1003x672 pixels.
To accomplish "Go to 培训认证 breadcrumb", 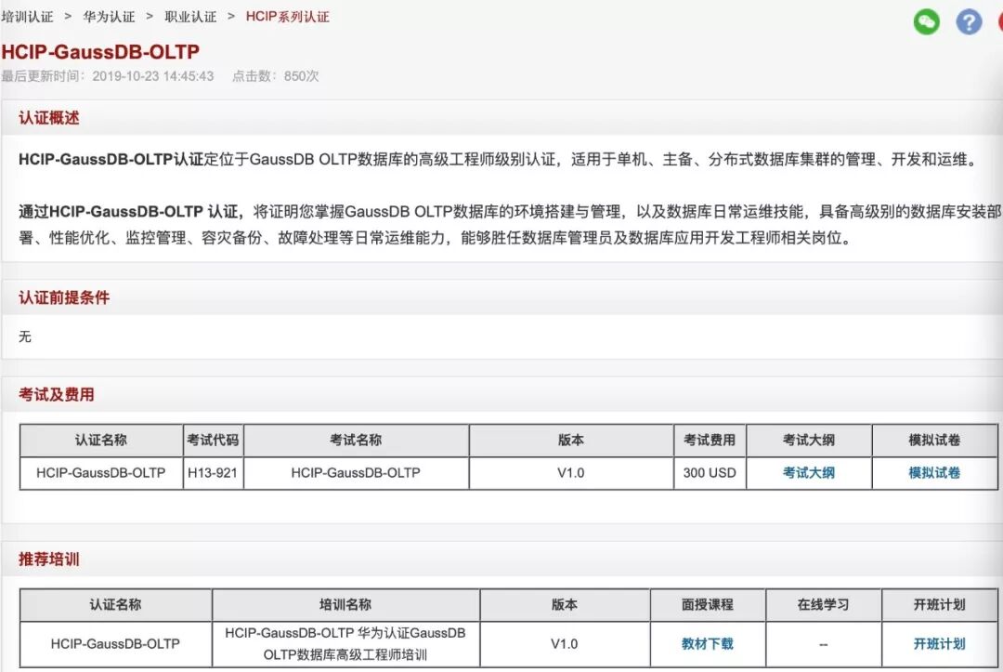I will point(27,17).
